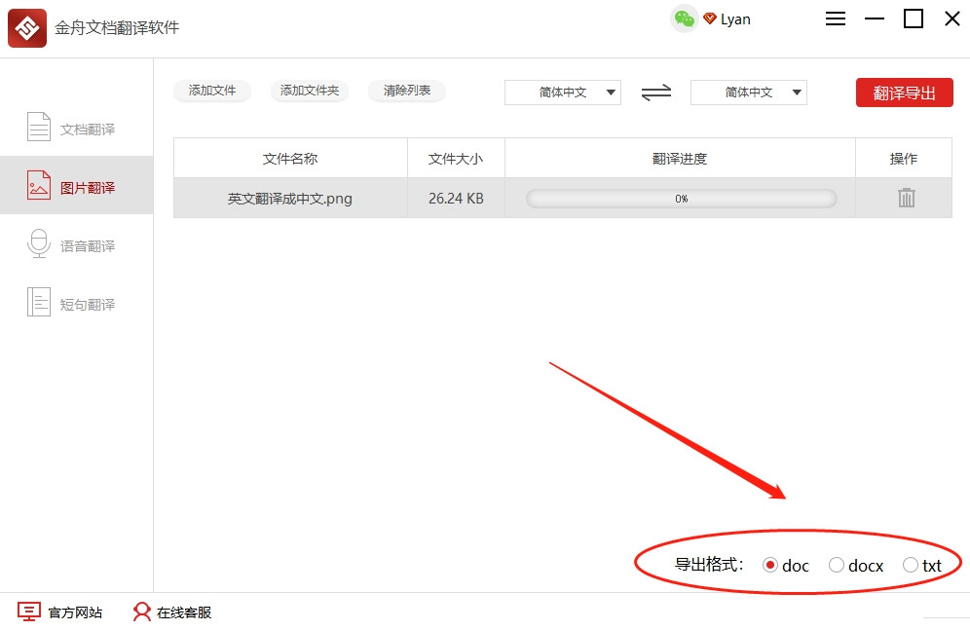Expand the source language dropdown
The height and width of the screenshot is (630, 970).
coord(563,93)
